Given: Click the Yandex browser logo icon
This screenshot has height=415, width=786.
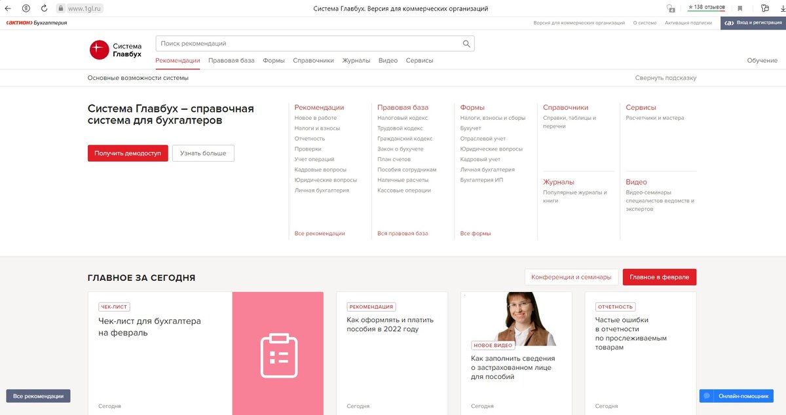Looking at the screenshot, I should pyautogui.click(x=26, y=9).
